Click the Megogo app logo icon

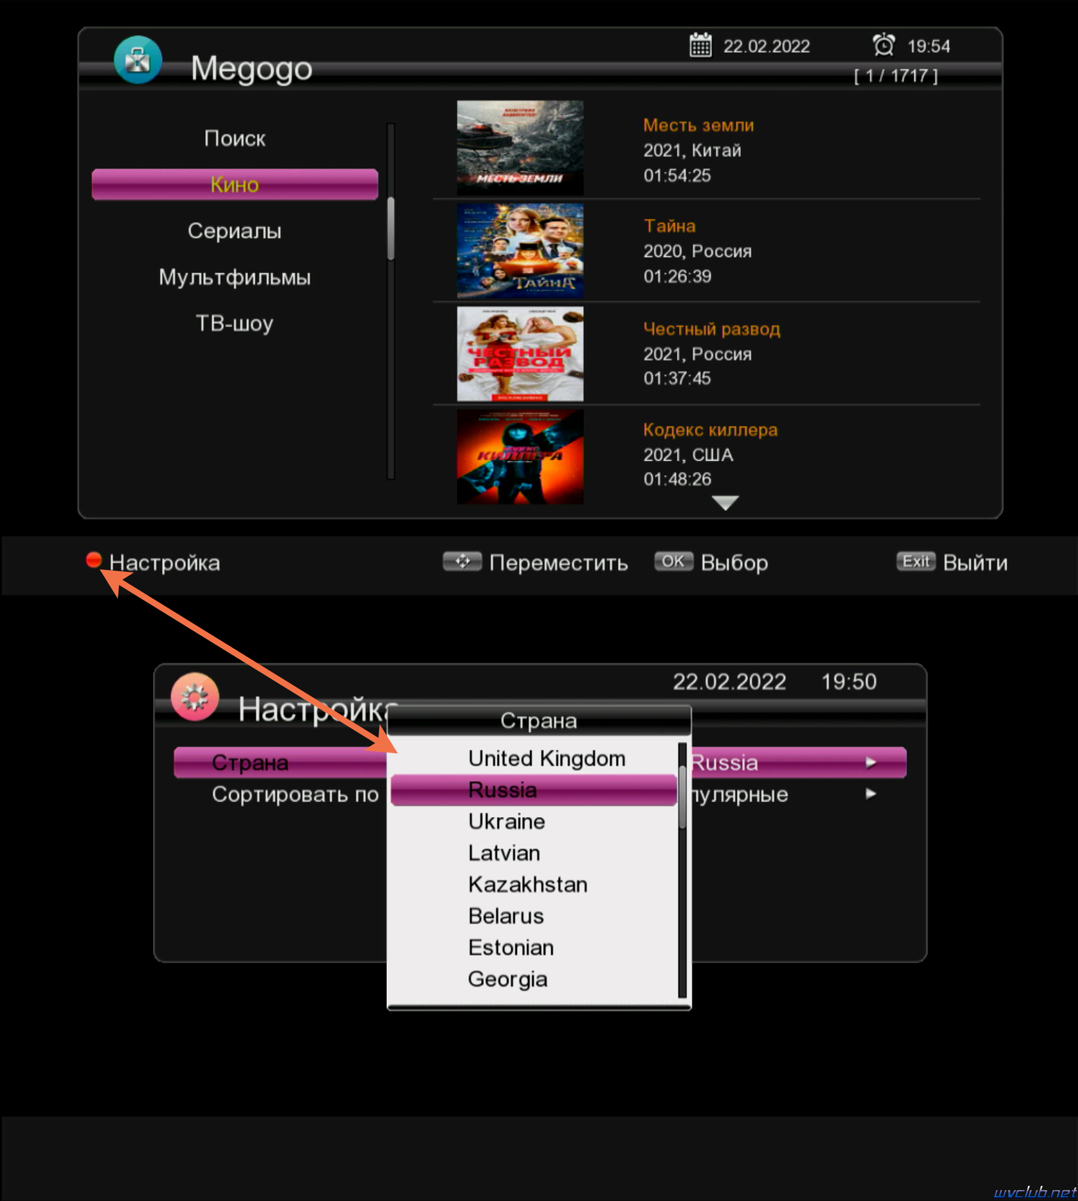(138, 61)
